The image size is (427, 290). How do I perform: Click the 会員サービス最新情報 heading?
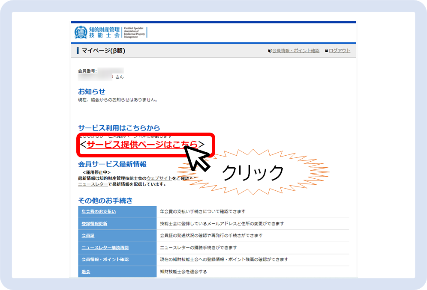pyautogui.click(x=112, y=164)
